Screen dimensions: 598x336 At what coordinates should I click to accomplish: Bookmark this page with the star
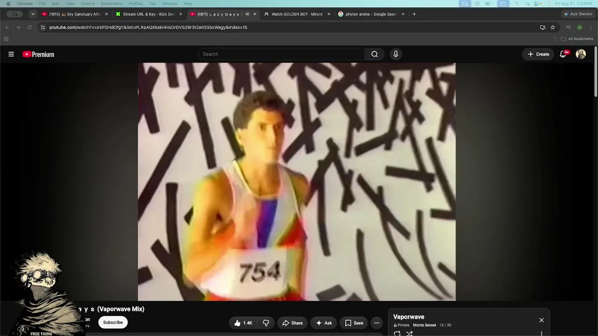pos(553,28)
